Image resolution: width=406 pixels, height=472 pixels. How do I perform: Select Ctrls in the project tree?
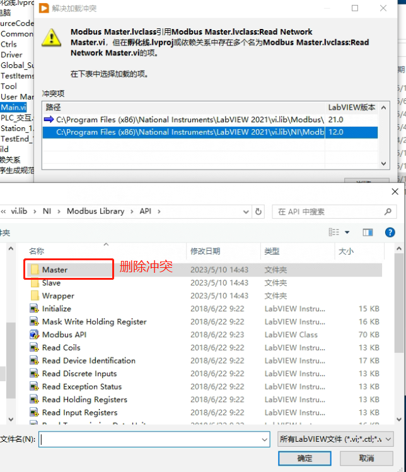point(9,44)
